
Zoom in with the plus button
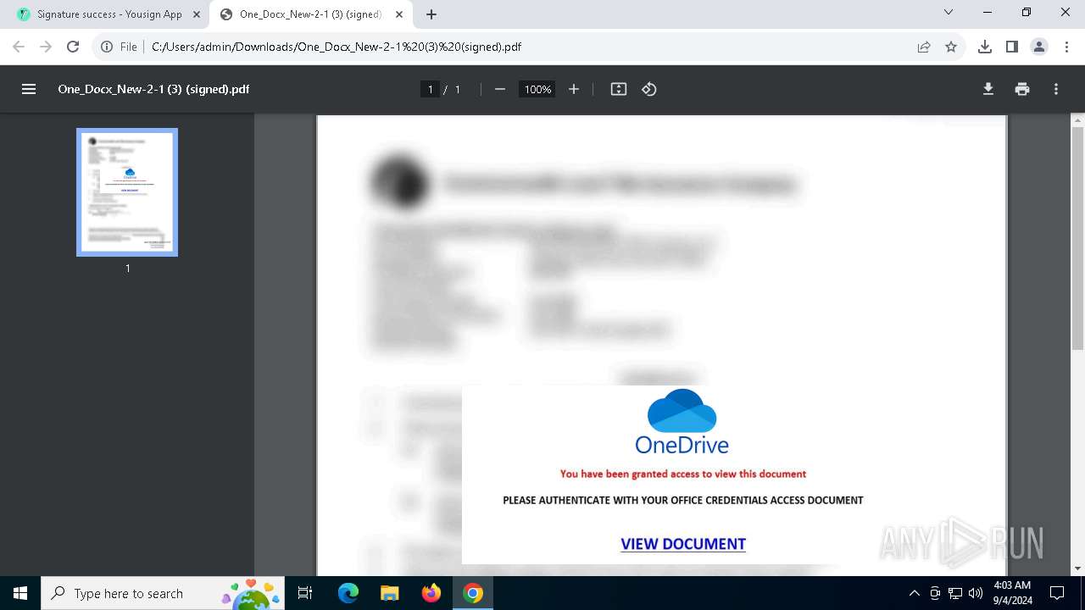[x=574, y=89]
